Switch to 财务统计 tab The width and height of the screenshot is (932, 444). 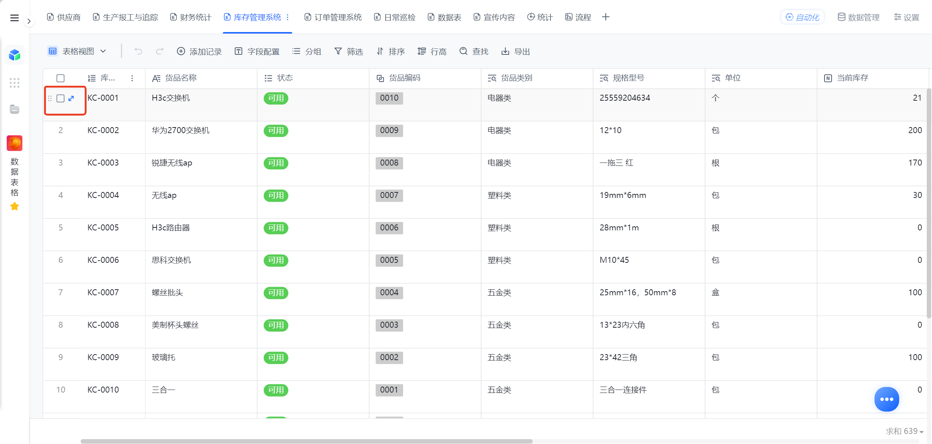pos(191,17)
